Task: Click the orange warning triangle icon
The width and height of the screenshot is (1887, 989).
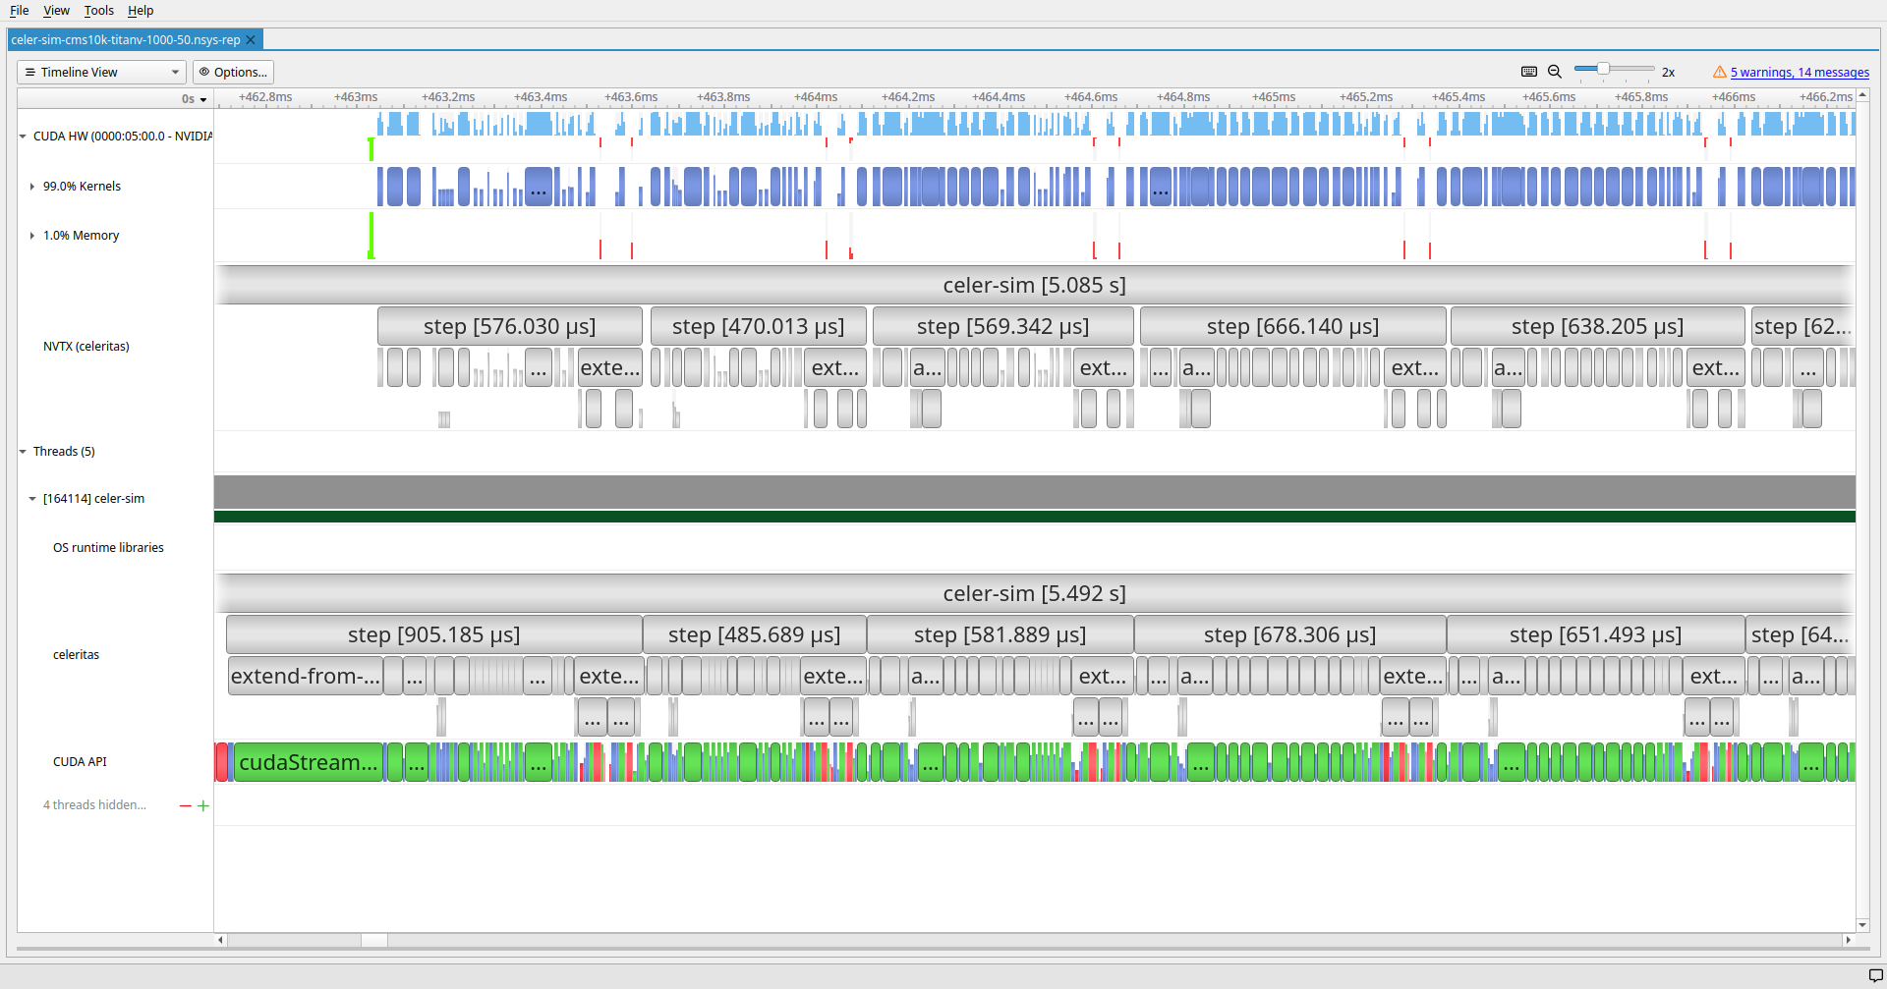Action: pyautogui.click(x=1719, y=73)
